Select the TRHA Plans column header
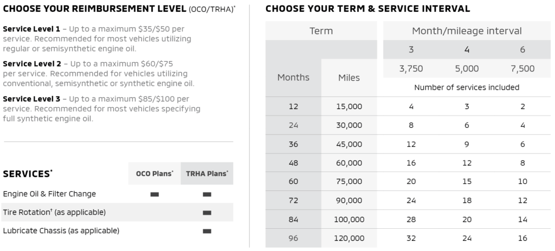555x251 pixels. [x=206, y=174]
